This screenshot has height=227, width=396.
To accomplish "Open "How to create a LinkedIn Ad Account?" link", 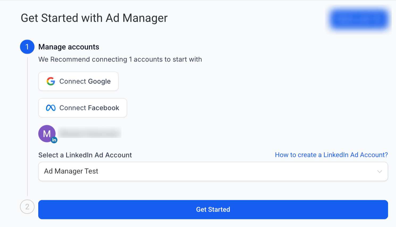I will click(x=331, y=155).
